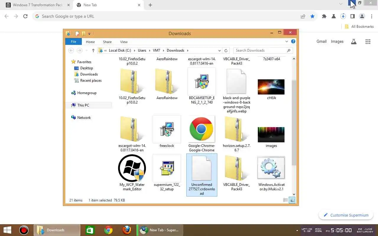The width and height of the screenshot is (378, 236).
Task: Select the My_WCP_Watermark_Editor file
Action: click(132, 173)
